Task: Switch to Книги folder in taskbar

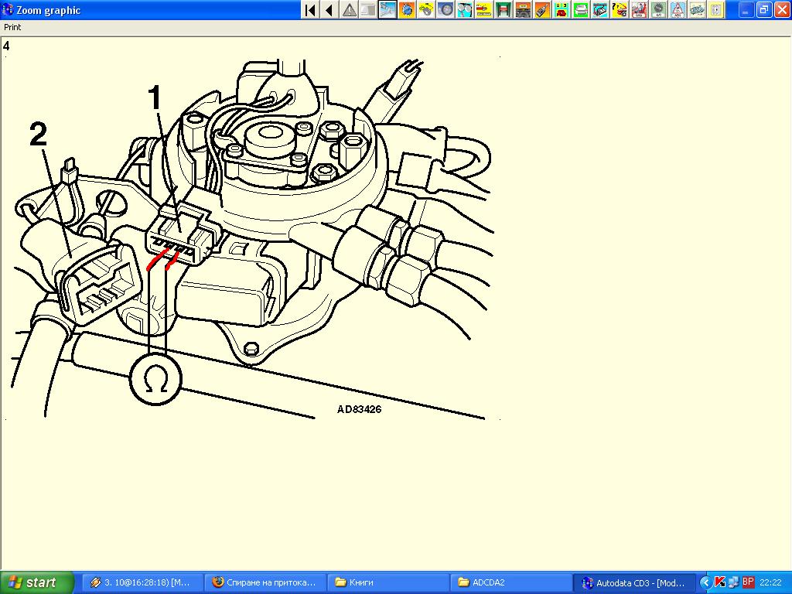Action: (388, 582)
